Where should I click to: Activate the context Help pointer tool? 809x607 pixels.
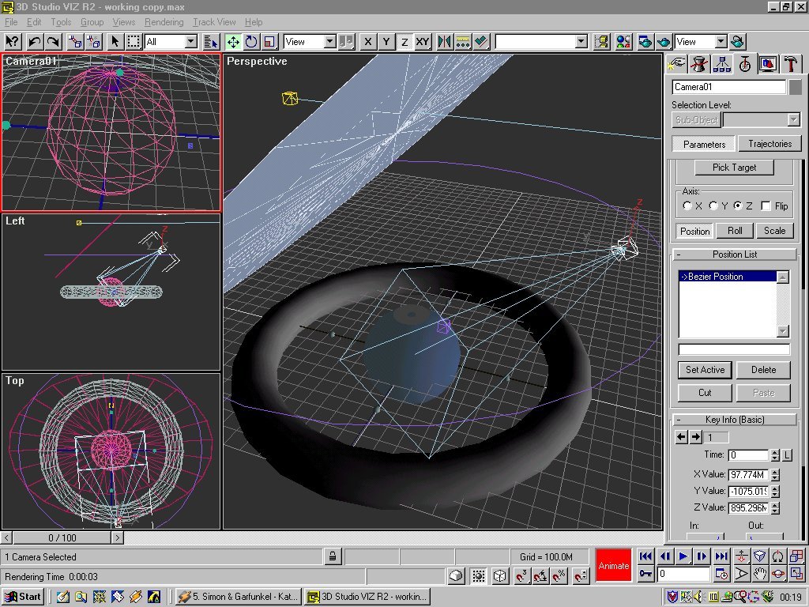pos(13,41)
